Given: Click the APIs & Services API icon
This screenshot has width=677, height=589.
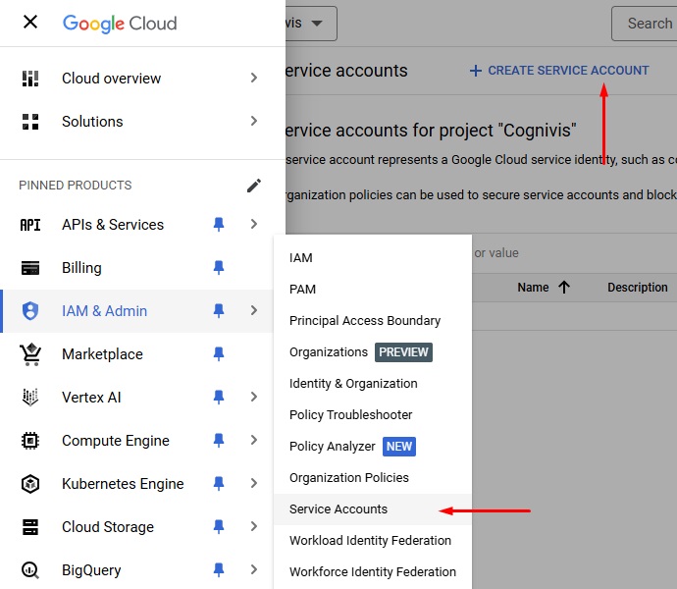Looking at the screenshot, I should click(30, 225).
